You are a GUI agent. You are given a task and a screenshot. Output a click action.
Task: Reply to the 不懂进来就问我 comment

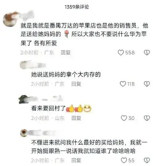(x=76, y=160)
